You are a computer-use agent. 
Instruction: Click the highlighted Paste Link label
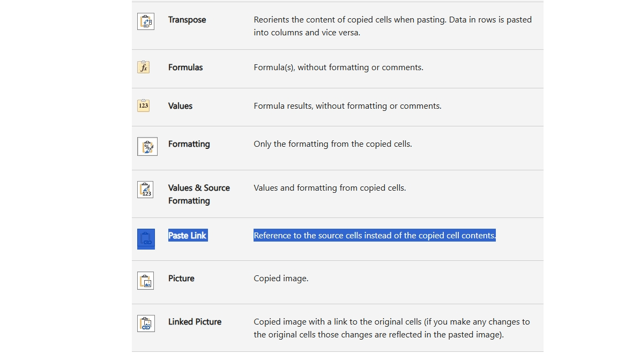tap(188, 236)
